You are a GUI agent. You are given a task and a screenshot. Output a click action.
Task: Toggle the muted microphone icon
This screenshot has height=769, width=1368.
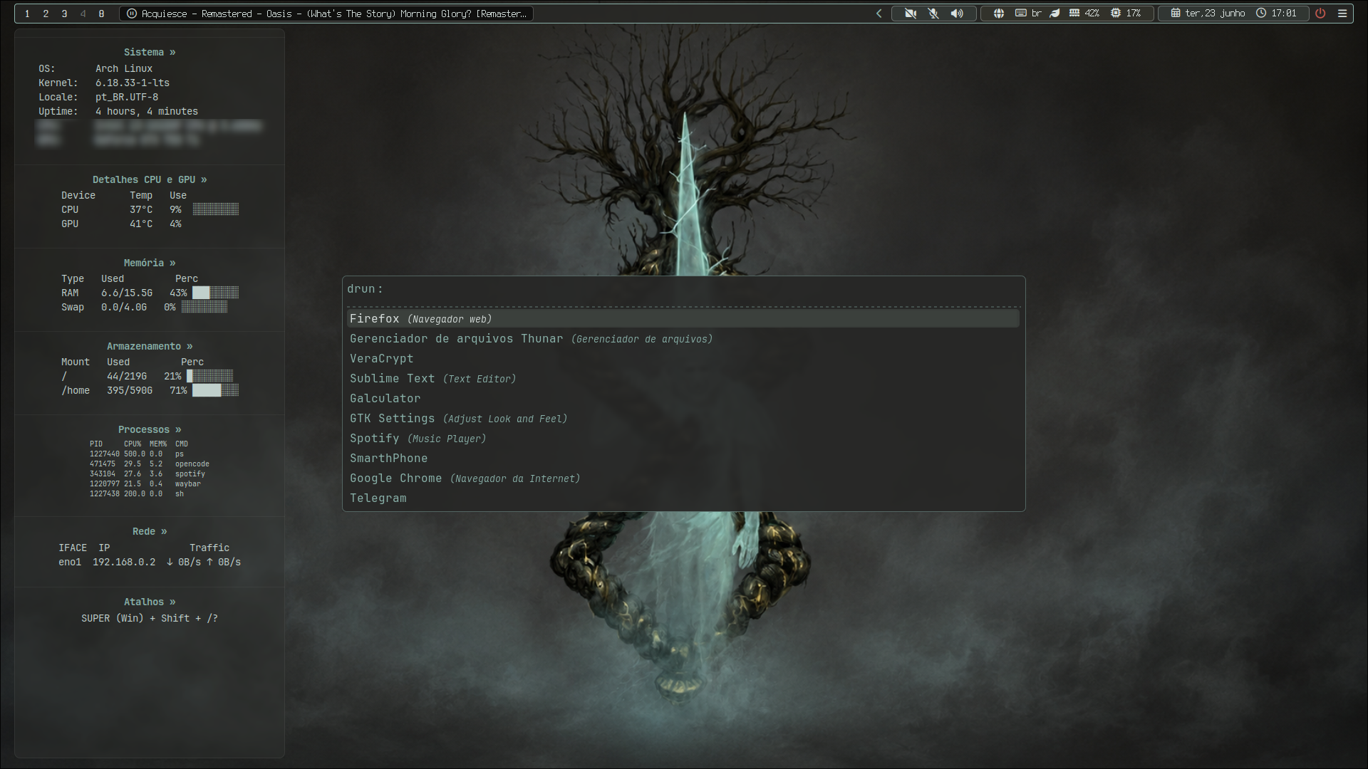[933, 14]
